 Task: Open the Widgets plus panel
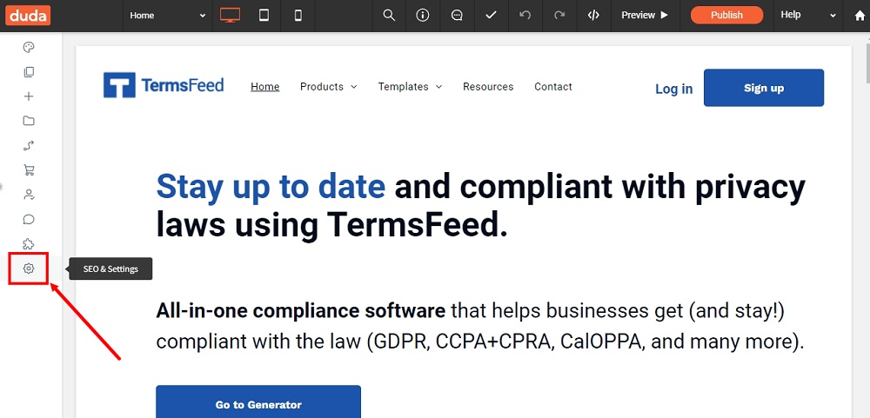pyautogui.click(x=29, y=96)
